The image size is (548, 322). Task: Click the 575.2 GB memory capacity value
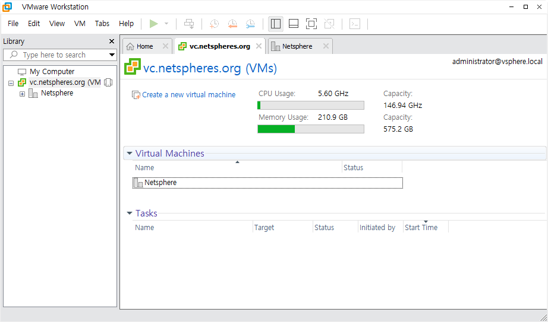[398, 129]
